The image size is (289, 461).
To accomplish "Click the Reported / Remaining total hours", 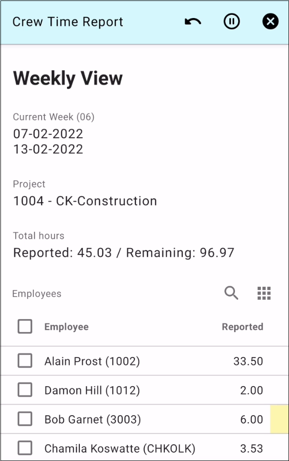I will [x=124, y=253].
